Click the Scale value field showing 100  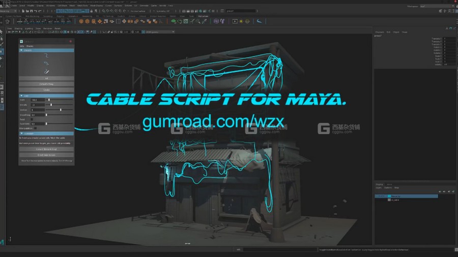[38, 100]
